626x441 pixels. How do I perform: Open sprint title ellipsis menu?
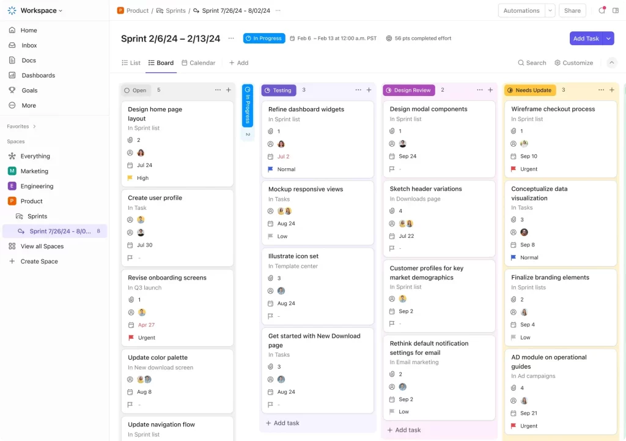(x=231, y=39)
